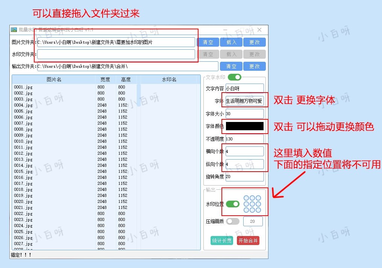Image resolution: width=382 pixels, height=268 pixels.
Task: Enable the 压缩画质 compression toggle
Action: (233, 221)
